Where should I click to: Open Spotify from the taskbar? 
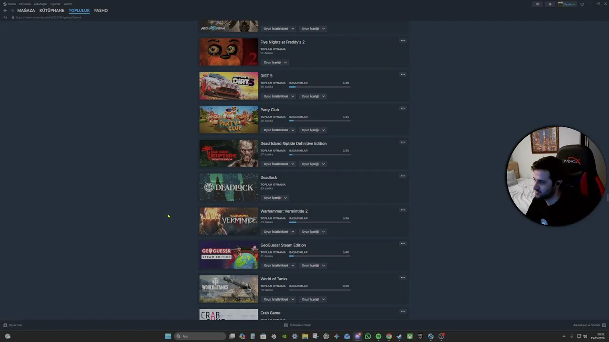(378, 336)
